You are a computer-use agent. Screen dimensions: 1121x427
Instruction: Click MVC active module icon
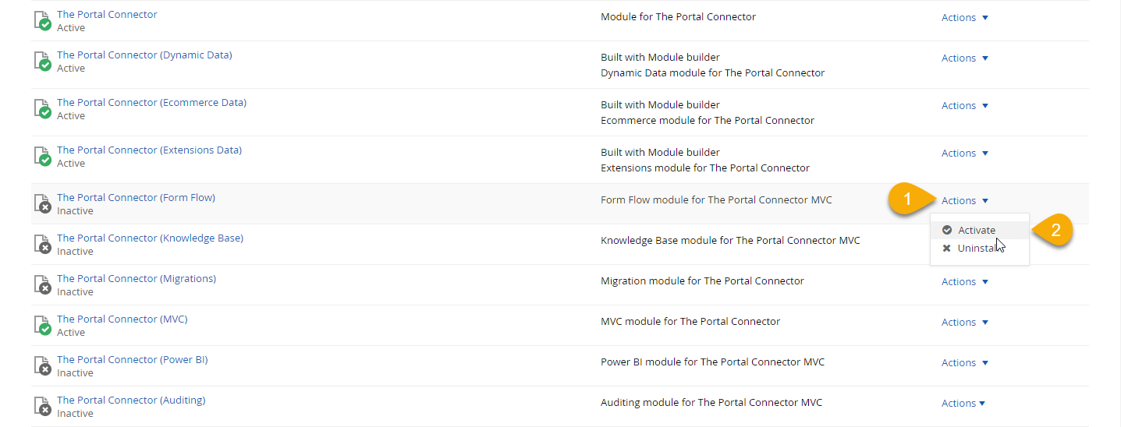point(43,326)
